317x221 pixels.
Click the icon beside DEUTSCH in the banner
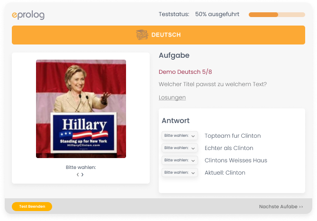pos(142,35)
